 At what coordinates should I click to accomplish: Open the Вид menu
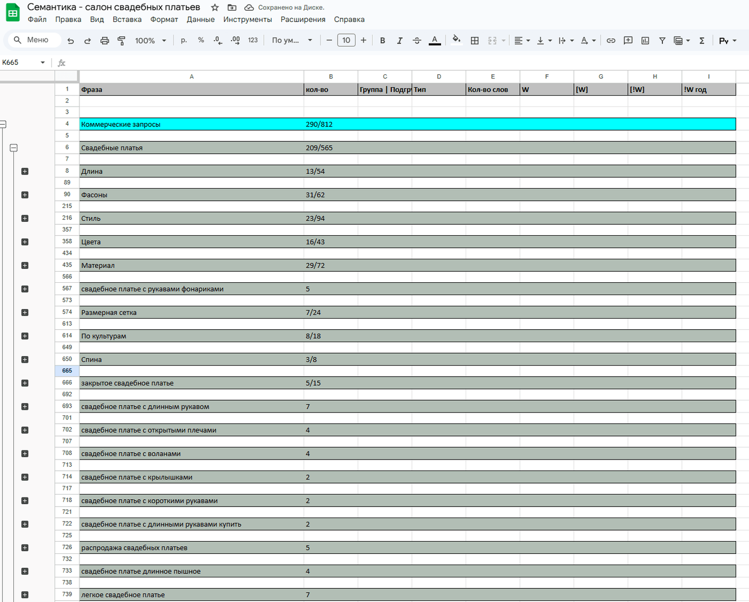(x=97, y=20)
